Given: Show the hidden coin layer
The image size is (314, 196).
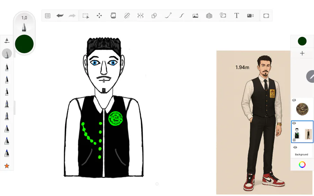Looking at the screenshot, I should (x=294, y=100).
